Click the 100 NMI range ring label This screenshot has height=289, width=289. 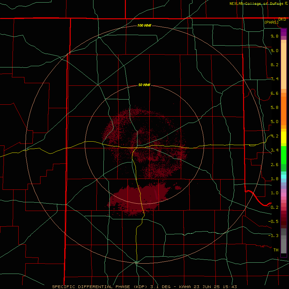(x=144, y=25)
